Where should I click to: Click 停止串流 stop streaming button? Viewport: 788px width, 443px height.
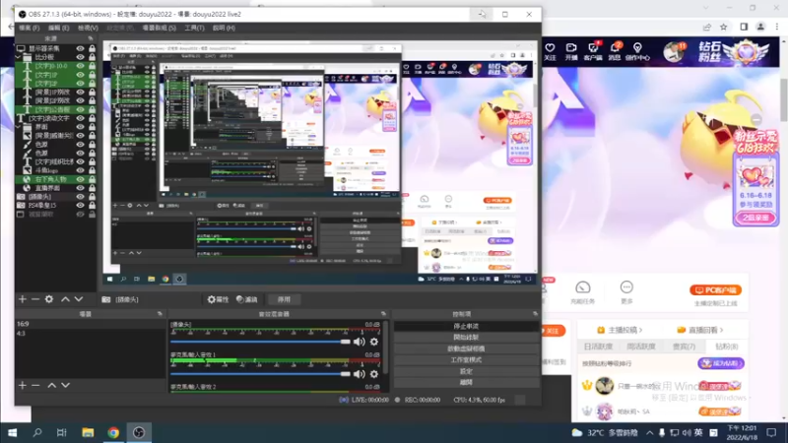(466, 327)
